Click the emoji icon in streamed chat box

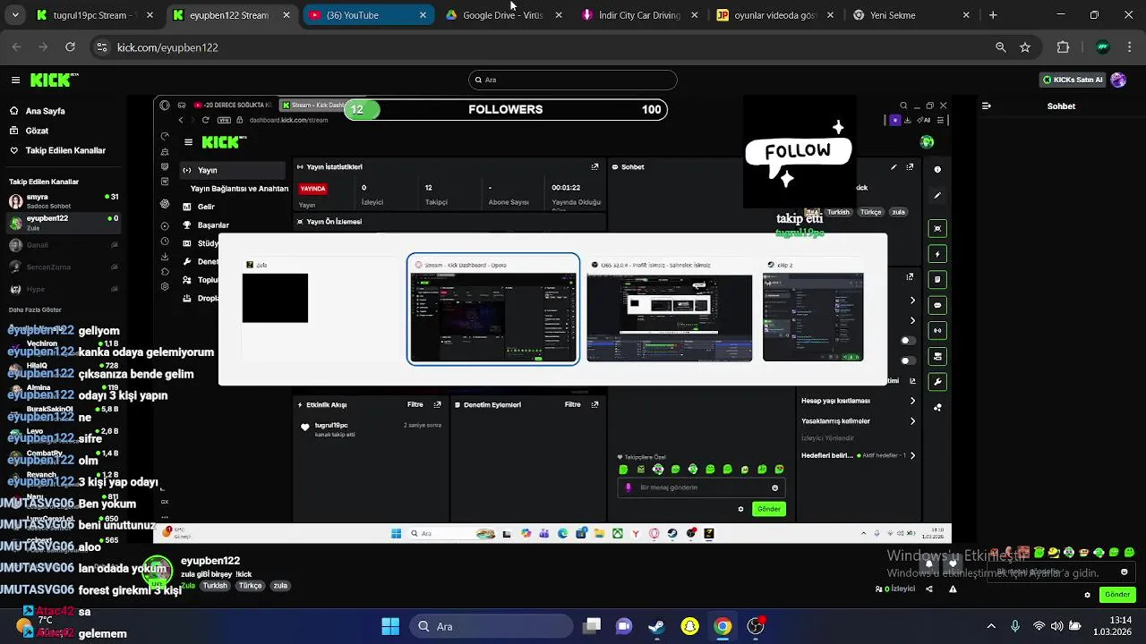[774, 487]
